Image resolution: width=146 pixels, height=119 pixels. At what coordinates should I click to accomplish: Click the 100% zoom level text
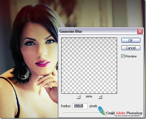(89, 97)
